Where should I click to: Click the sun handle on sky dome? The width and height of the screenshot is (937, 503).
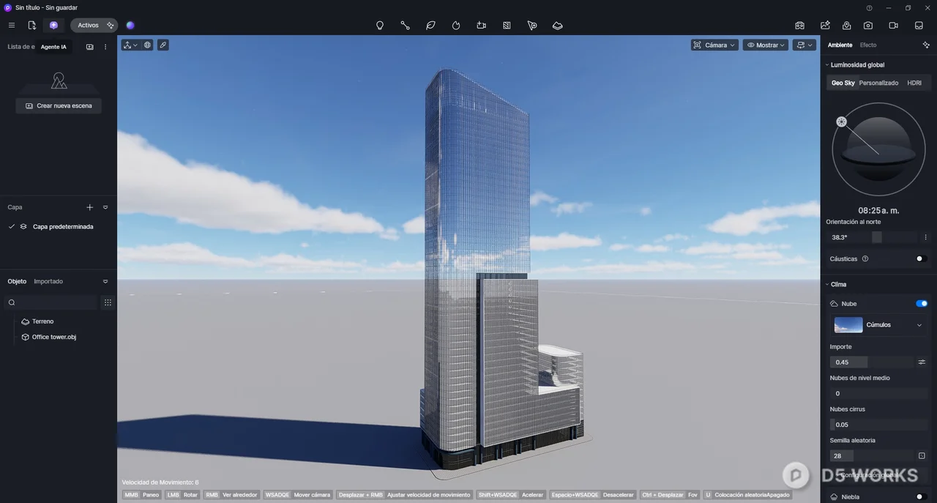pyautogui.click(x=842, y=122)
